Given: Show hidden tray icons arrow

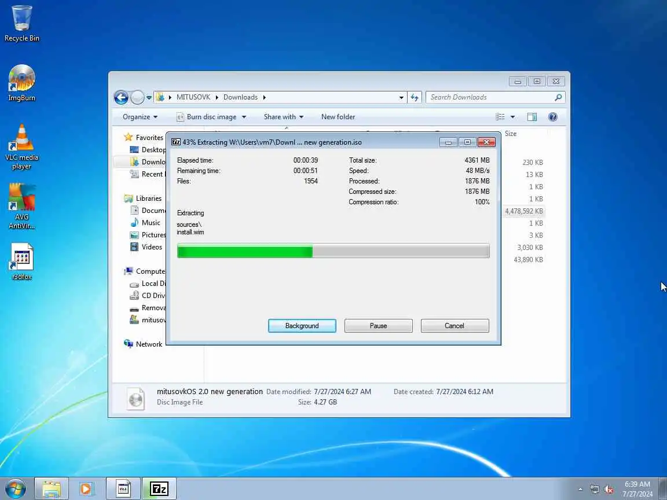Looking at the screenshot, I should 580,490.
